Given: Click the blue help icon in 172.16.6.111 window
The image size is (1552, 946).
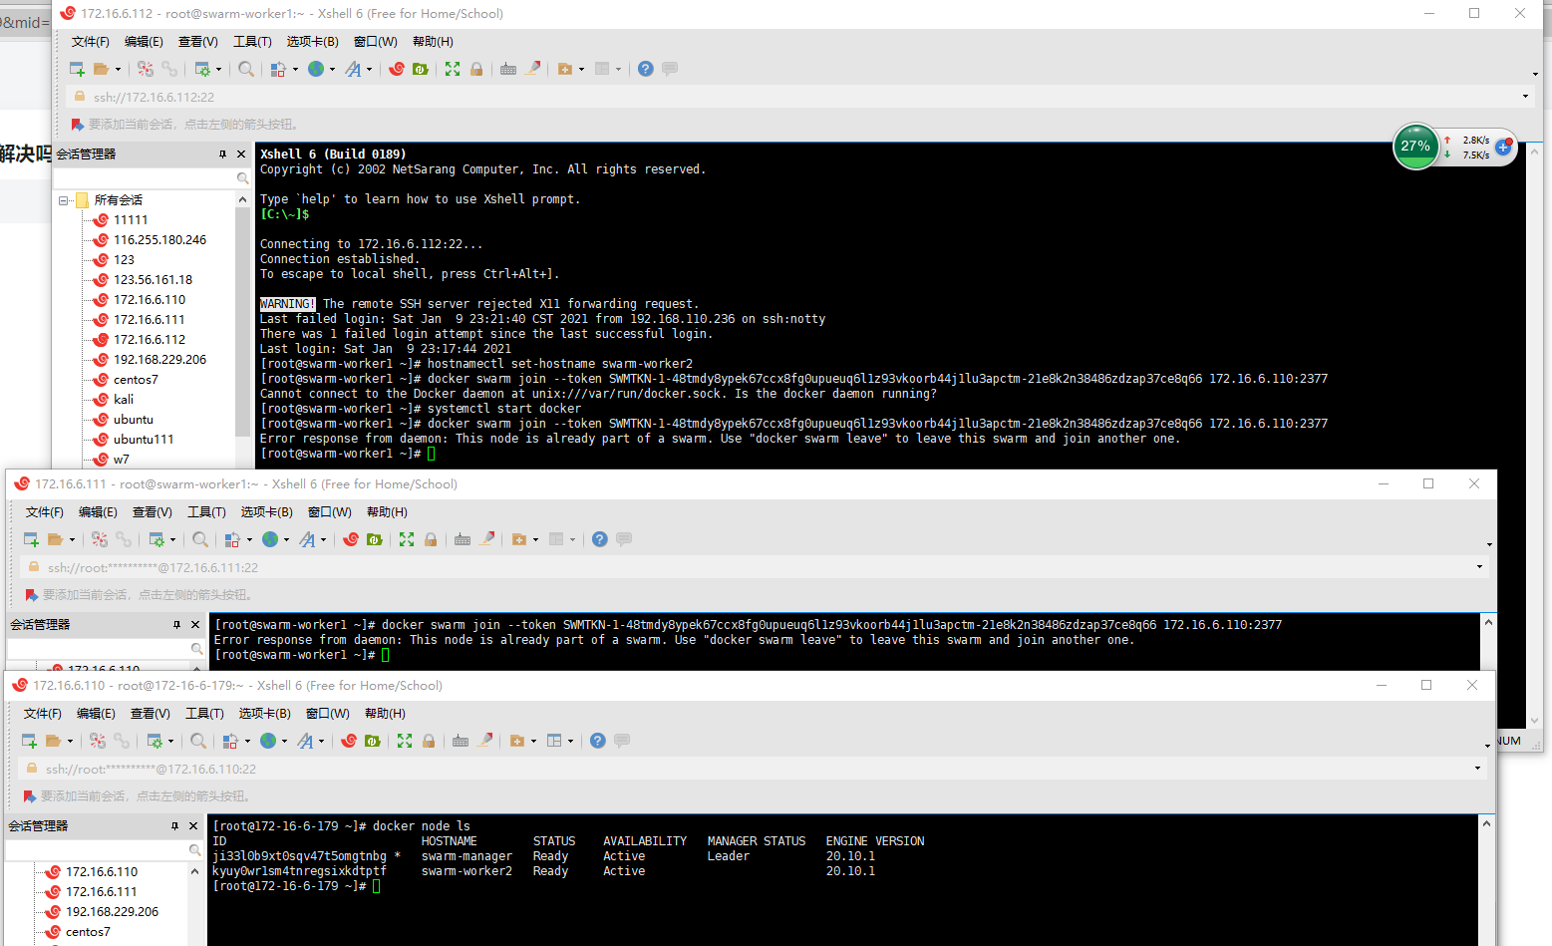Looking at the screenshot, I should (x=600, y=539).
